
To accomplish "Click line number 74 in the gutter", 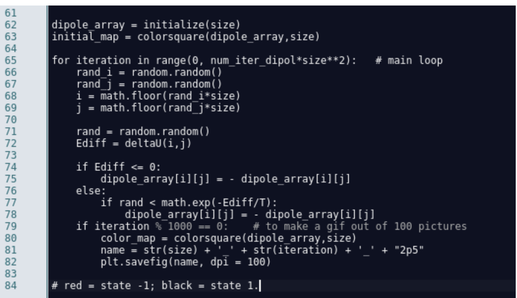I will (x=10, y=167).
